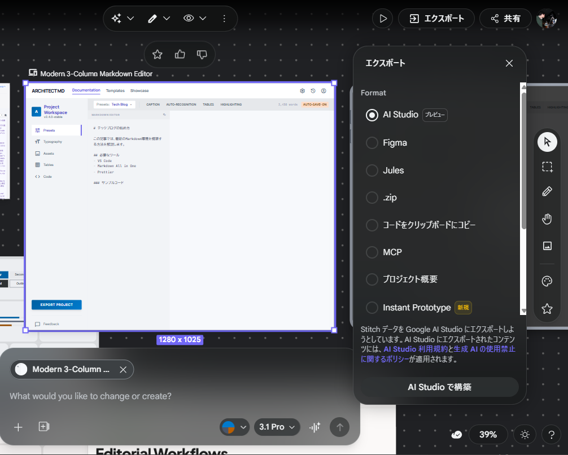Close the エクスポート export panel
This screenshot has width=568, height=455.
509,63
